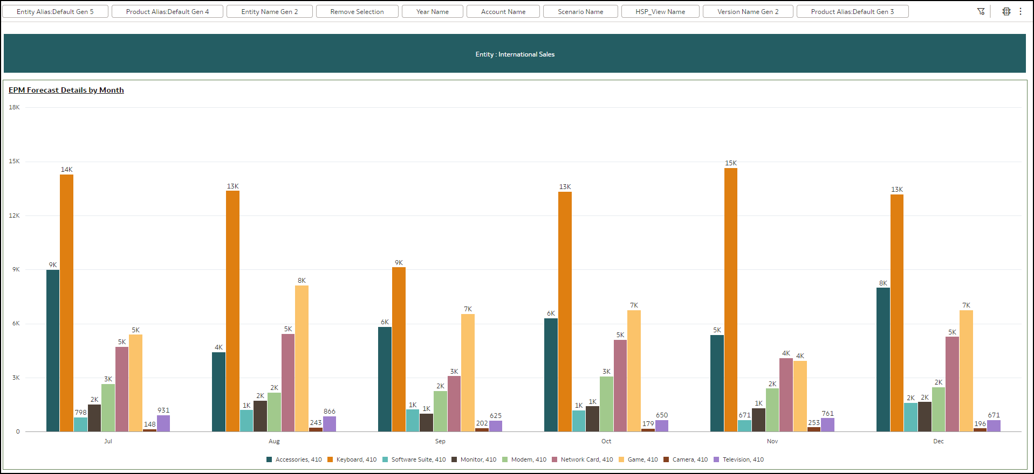The image size is (1034, 474).
Task: Select the Camera, 410 legend label
Action: coord(690,459)
